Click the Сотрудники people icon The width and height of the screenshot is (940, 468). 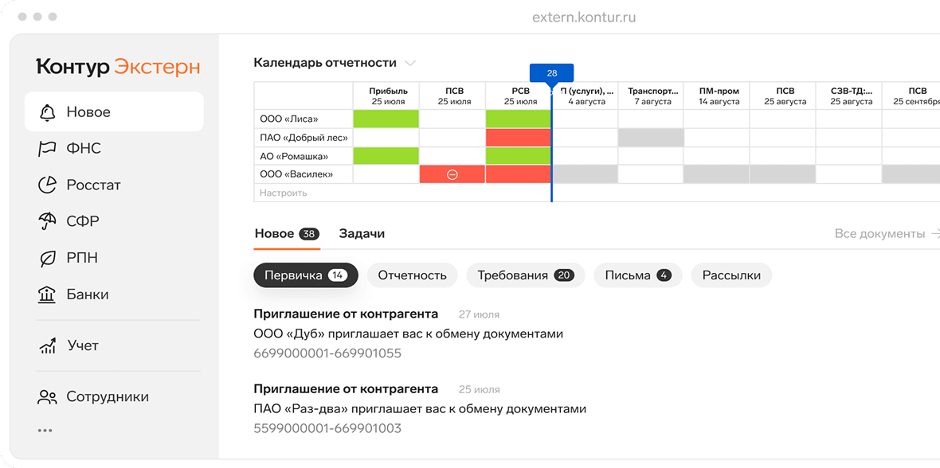coord(48,397)
